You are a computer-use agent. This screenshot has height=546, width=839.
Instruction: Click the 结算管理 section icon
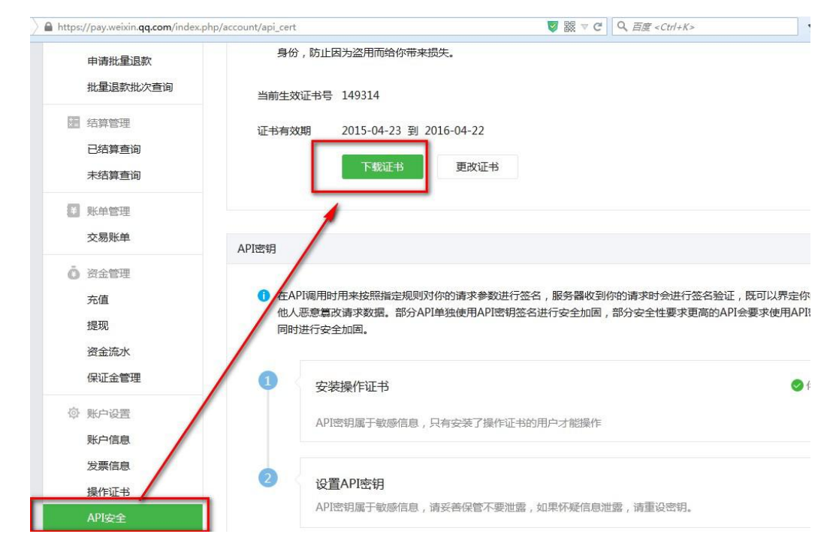(73, 123)
